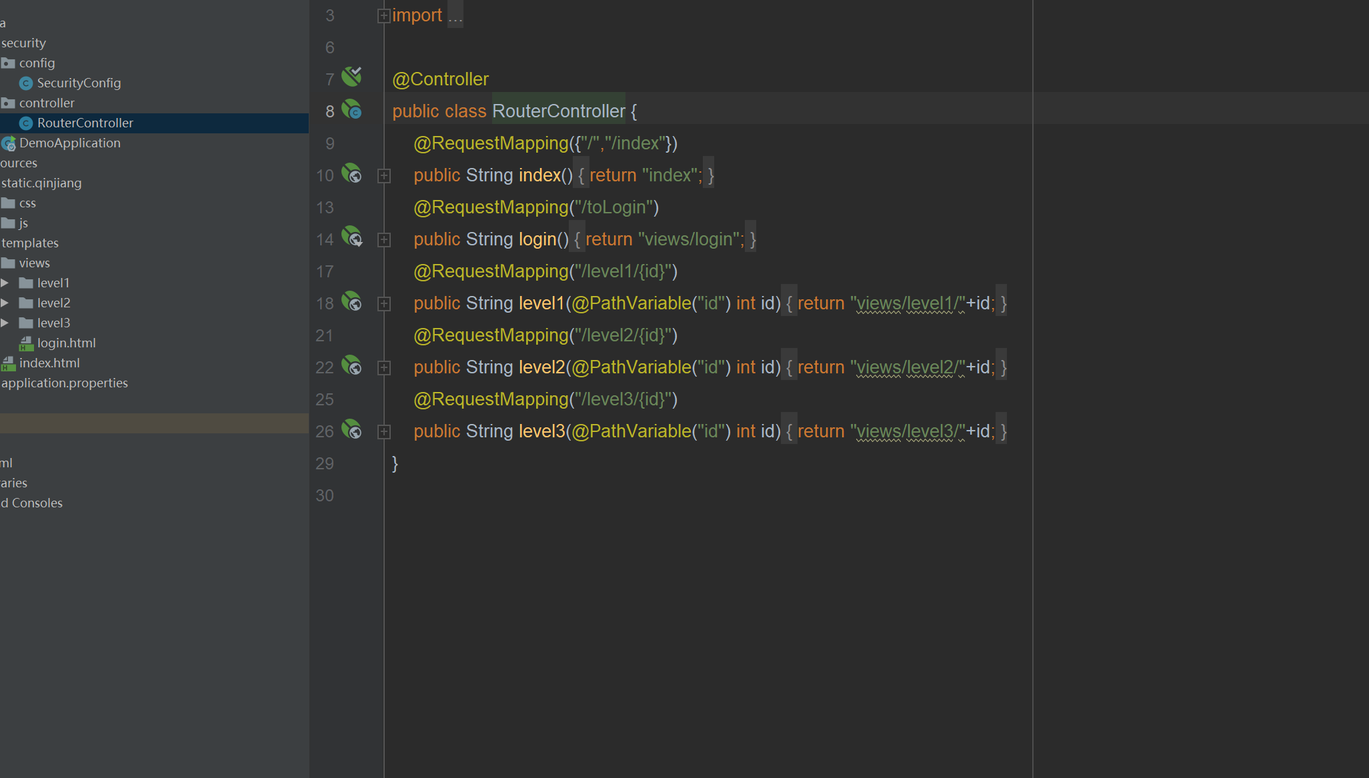Click the level3 method name on line 26
This screenshot has width=1369, height=778.
(x=541, y=431)
